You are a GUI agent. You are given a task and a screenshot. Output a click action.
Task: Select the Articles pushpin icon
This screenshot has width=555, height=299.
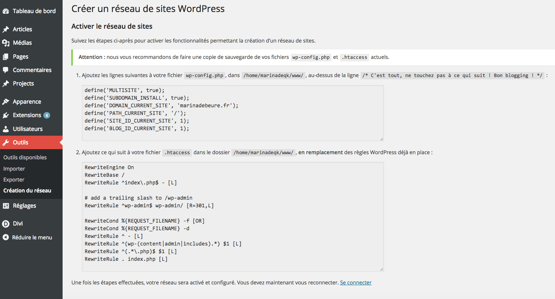[6, 29]
